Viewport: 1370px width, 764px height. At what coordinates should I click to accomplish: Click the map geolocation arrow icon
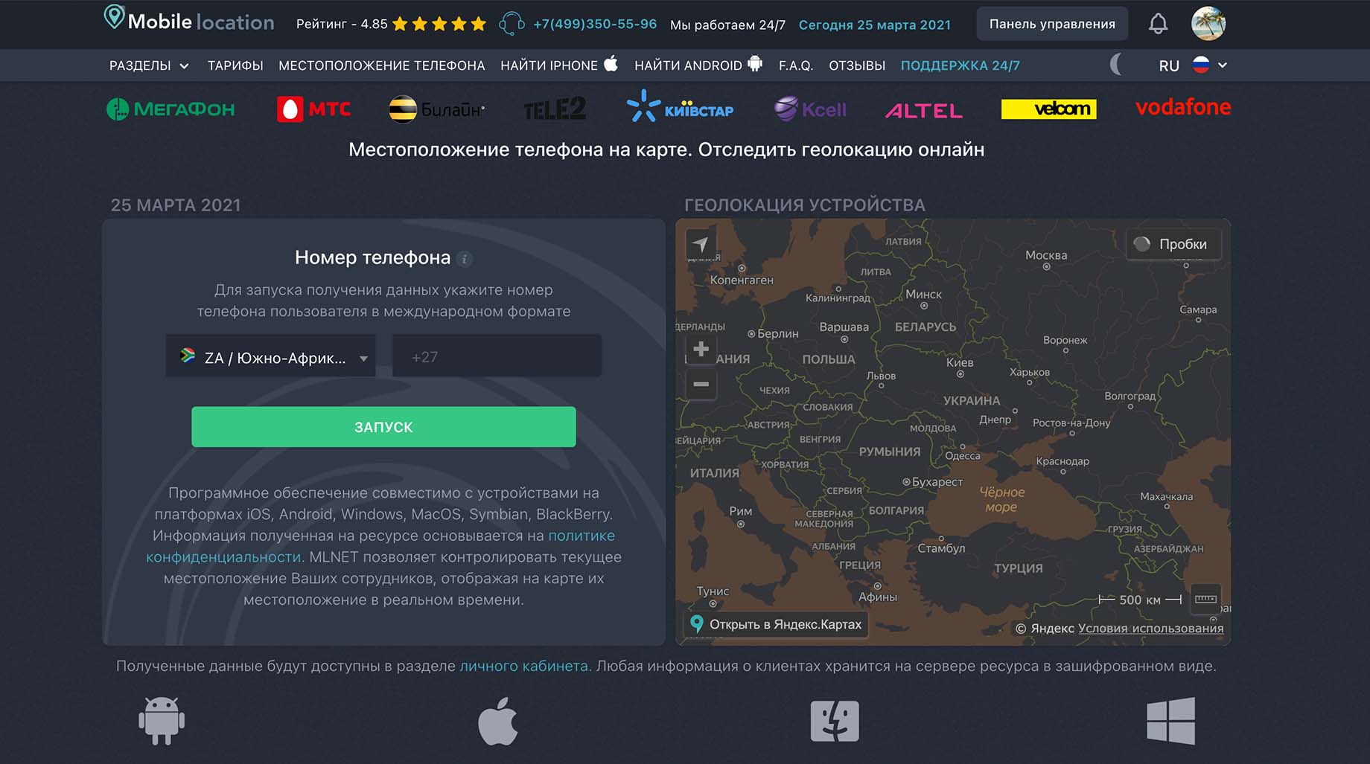tap(701, 244)
